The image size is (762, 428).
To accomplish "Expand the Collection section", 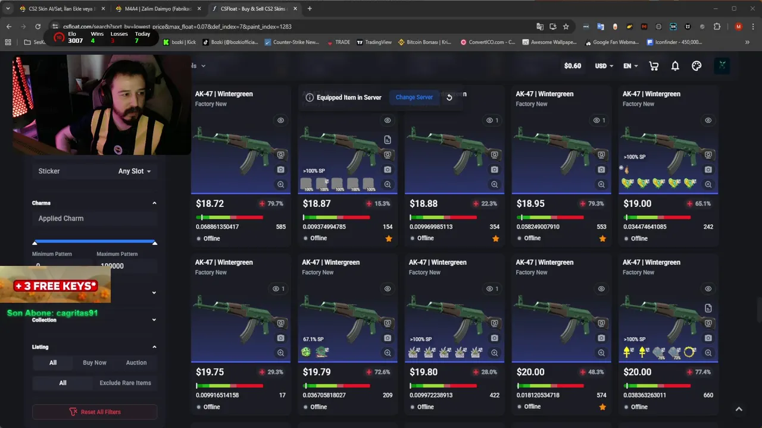I will (154, 320).
